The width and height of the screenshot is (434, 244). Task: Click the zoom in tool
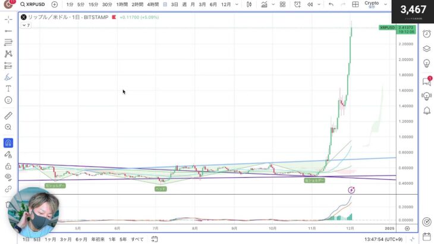(x=8, y=127)
